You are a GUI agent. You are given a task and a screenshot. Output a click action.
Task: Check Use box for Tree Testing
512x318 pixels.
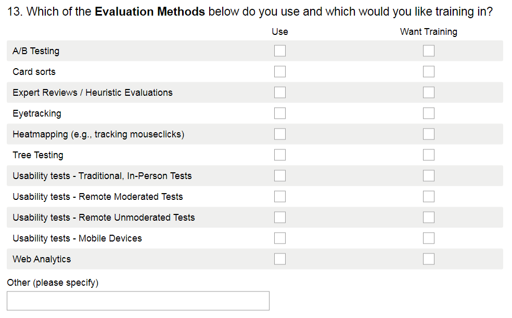click(280, 155)
